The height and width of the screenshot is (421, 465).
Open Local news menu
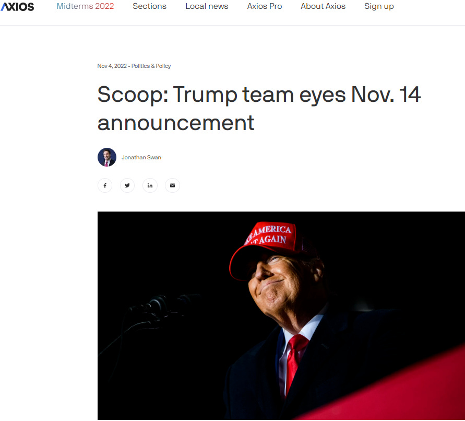point(207,6)
